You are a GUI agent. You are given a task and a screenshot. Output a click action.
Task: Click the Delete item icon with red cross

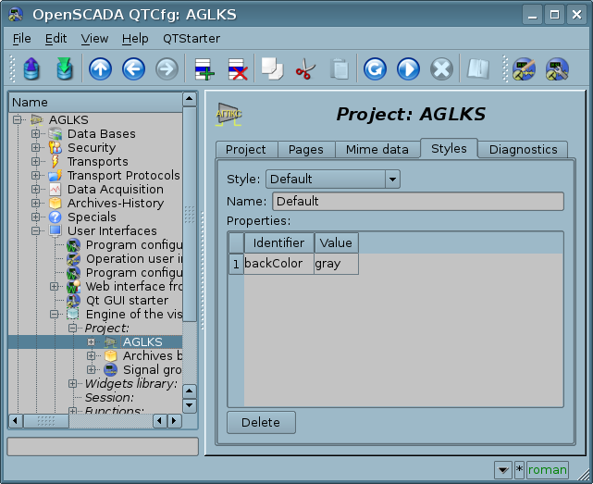point(238,69)
